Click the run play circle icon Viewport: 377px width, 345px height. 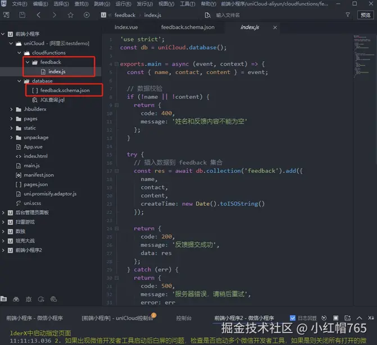coord(87,15)
